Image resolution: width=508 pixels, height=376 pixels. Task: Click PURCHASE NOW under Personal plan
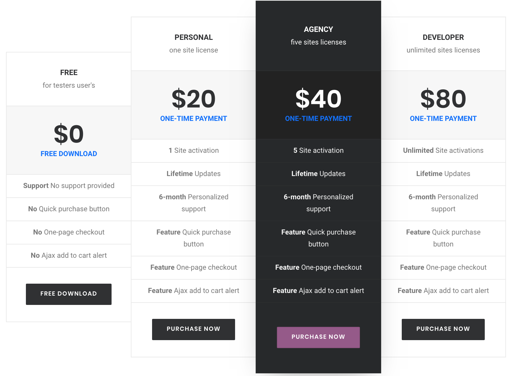coord(194,329)
